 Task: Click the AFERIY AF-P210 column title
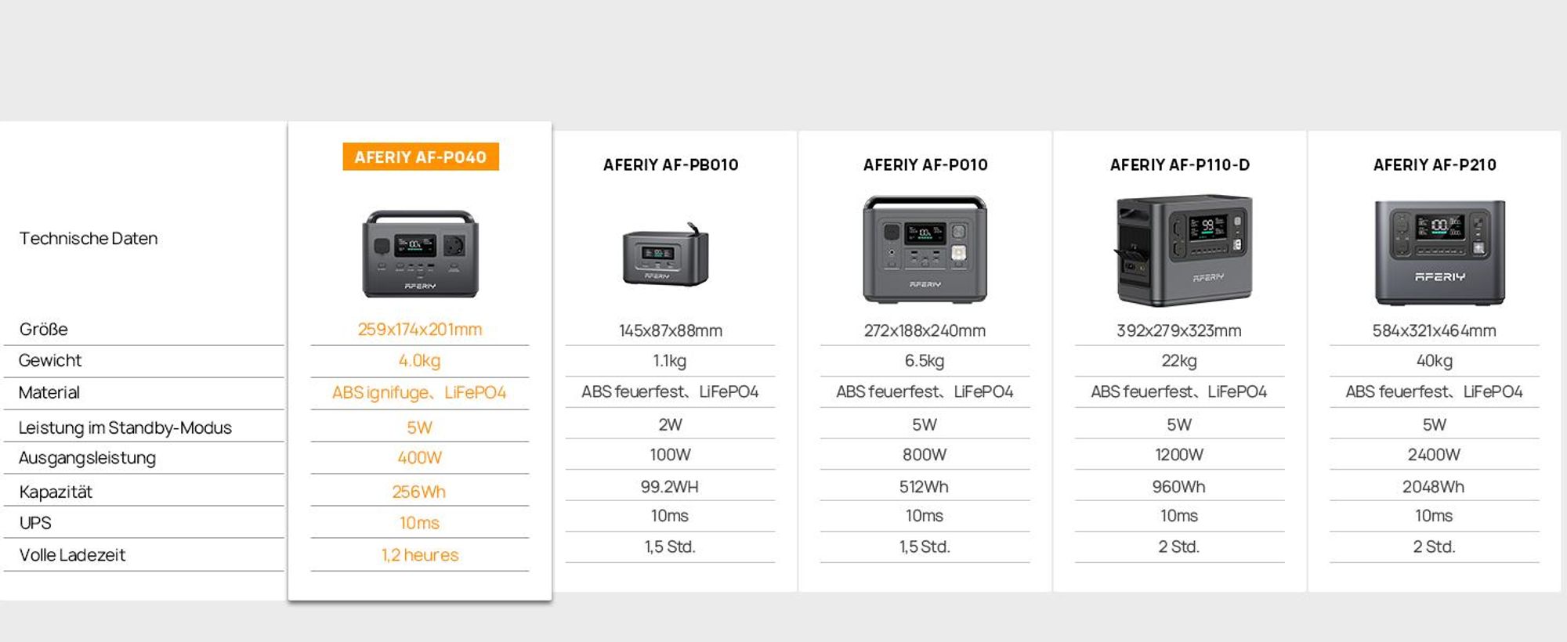pyautogui.click(x=1435, y=164)
